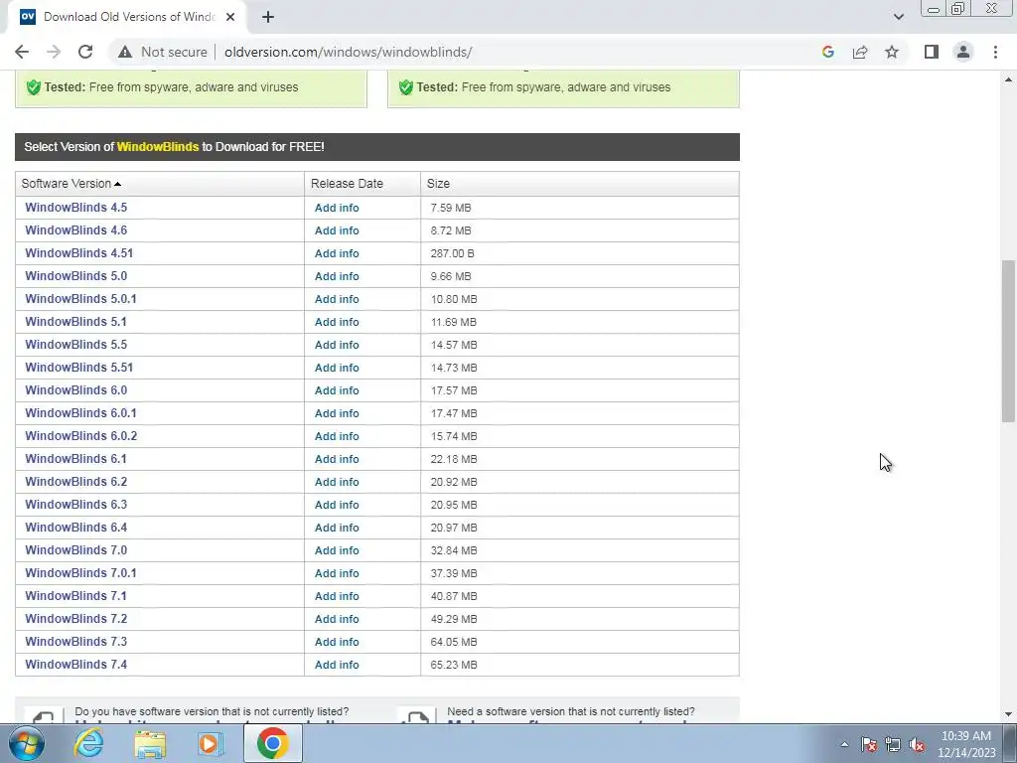The height and width of the screenshot is (763, 1017).
Task: Click the Google icon in address bar
Action: (x=827, y=52)
